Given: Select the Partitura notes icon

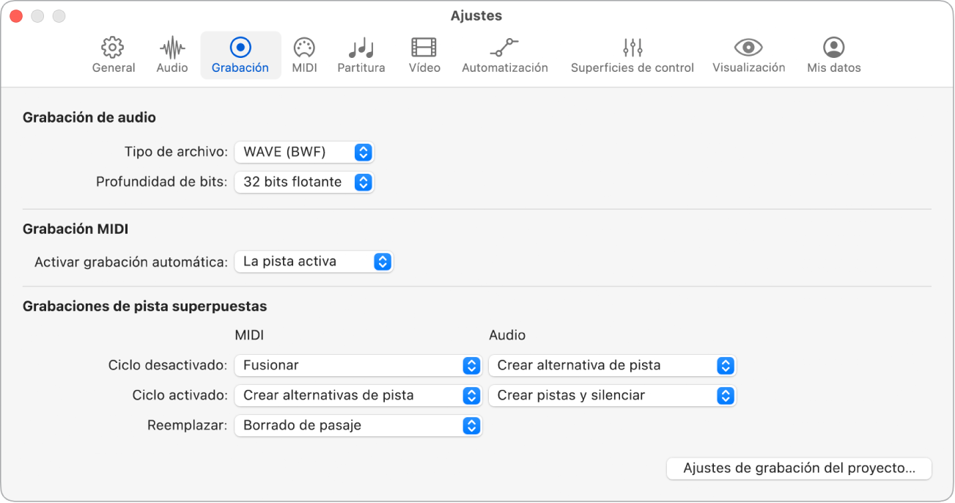Looking at the screenshot, I should point(361,48).
